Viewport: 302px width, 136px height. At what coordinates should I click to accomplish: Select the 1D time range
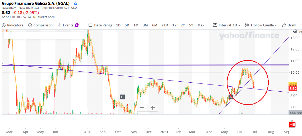[118, 25]
